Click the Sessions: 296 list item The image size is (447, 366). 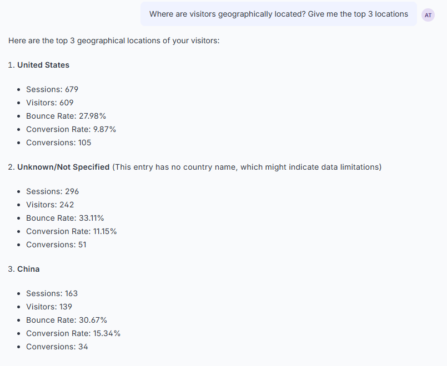[x=52, y=191]
